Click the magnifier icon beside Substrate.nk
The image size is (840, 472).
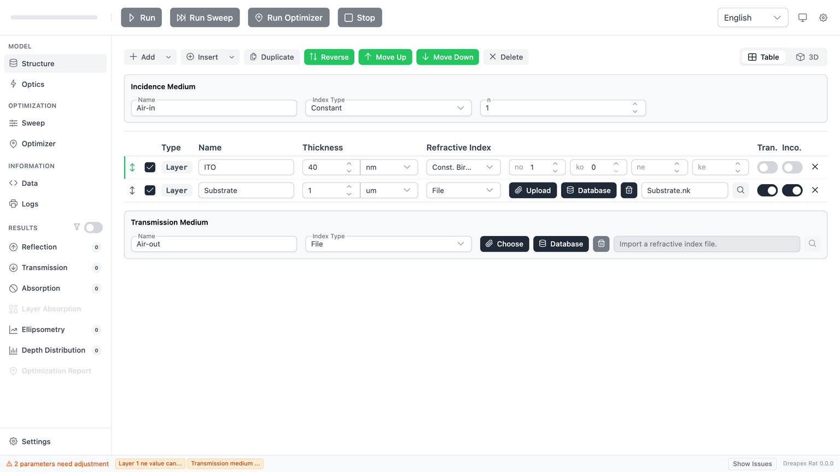tap(740, 190)
